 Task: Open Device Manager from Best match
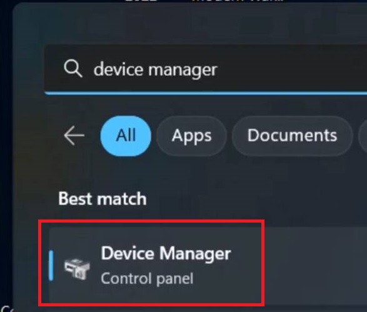pyautogui.click(x=154, y=266)
